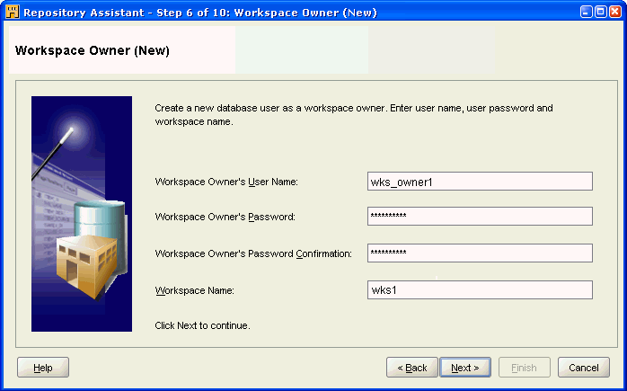The image size is (627, 391).
Task: Open Help for this wizard step
Action: click(x=43, y=368)
